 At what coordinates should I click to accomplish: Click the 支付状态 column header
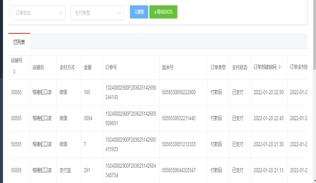[x=240, y=67]
